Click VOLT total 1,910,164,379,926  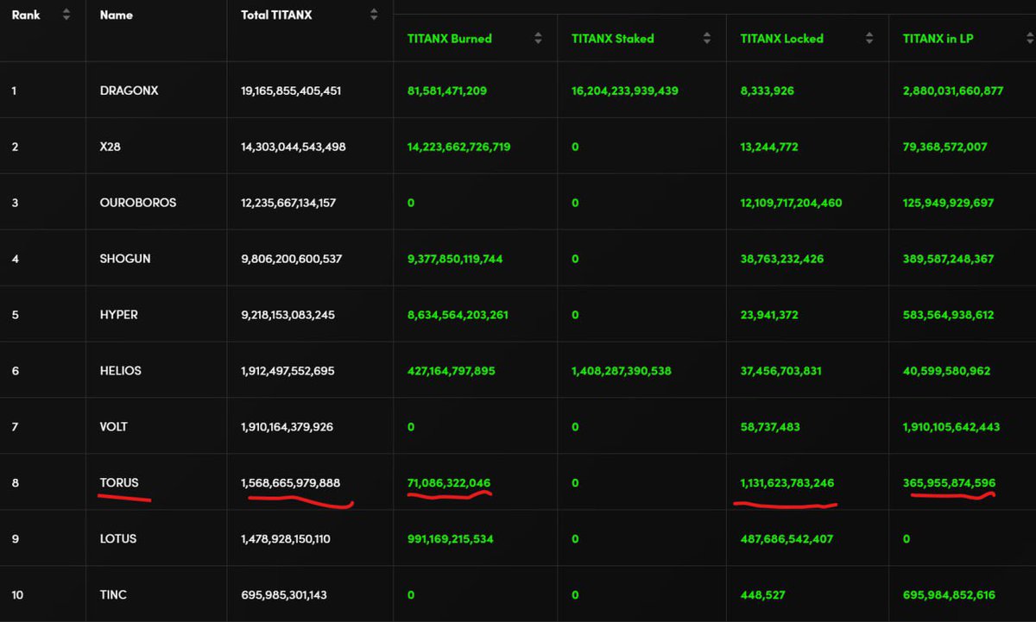click(x=287, y=427)
